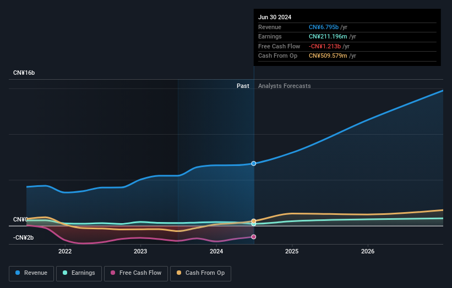Click the blue Revenue data point marker
The image size is (452, 288).
click(x=254, y=163)
